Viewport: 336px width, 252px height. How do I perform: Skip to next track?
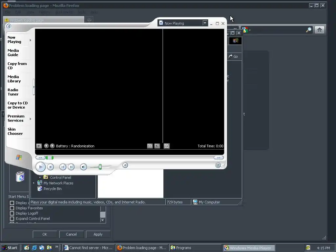[x=71, y=167]
